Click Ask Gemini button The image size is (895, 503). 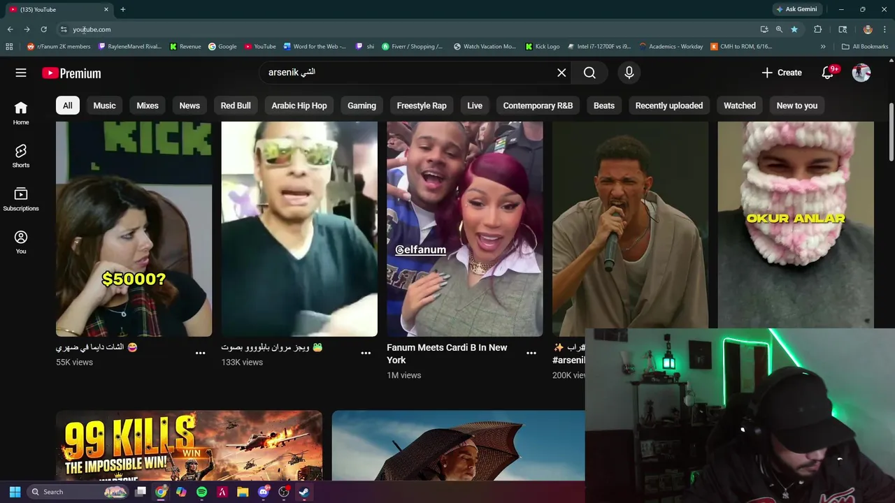[796, 9]
